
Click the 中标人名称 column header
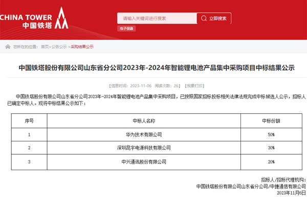[143, 120]
